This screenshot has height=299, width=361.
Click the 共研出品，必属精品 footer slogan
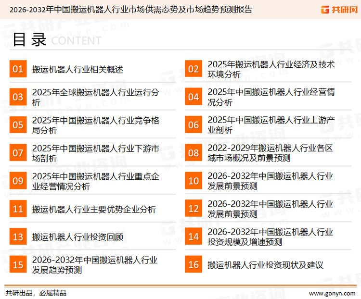click(36, 293)
